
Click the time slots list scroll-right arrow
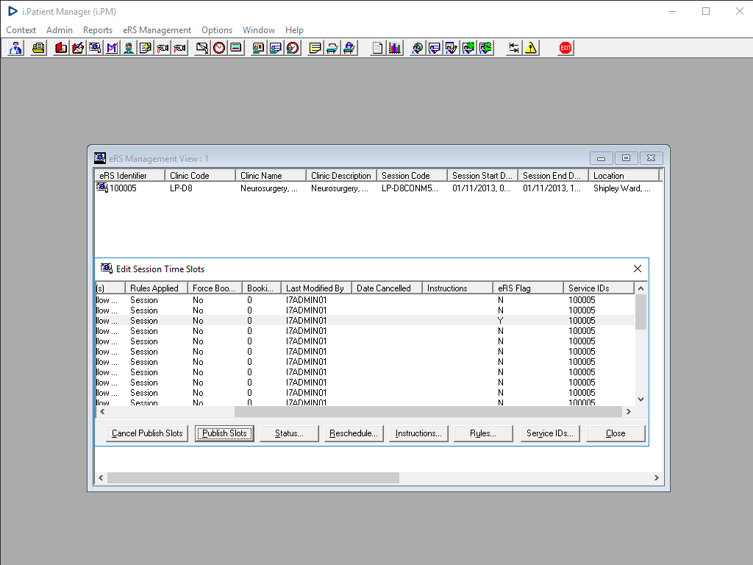click(x=628, y=412)
